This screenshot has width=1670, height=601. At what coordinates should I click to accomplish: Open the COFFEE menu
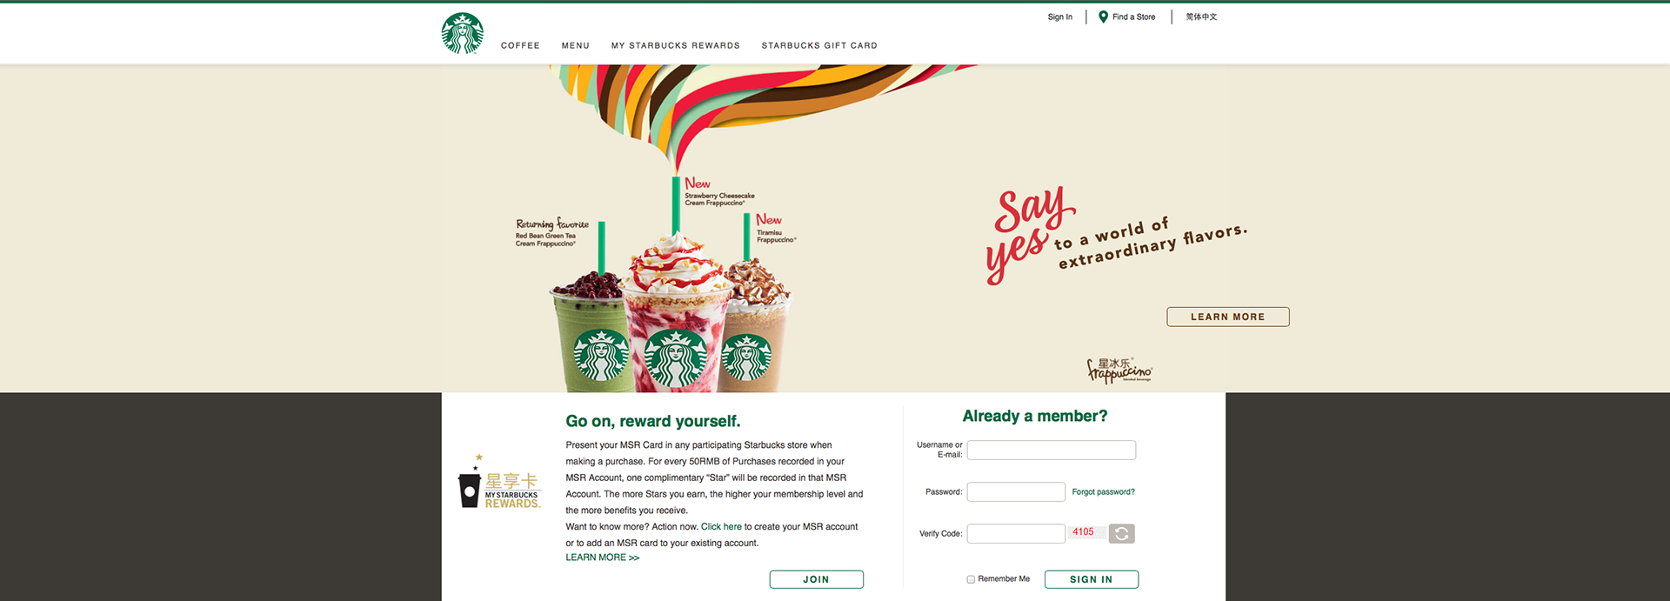point(520,46)
